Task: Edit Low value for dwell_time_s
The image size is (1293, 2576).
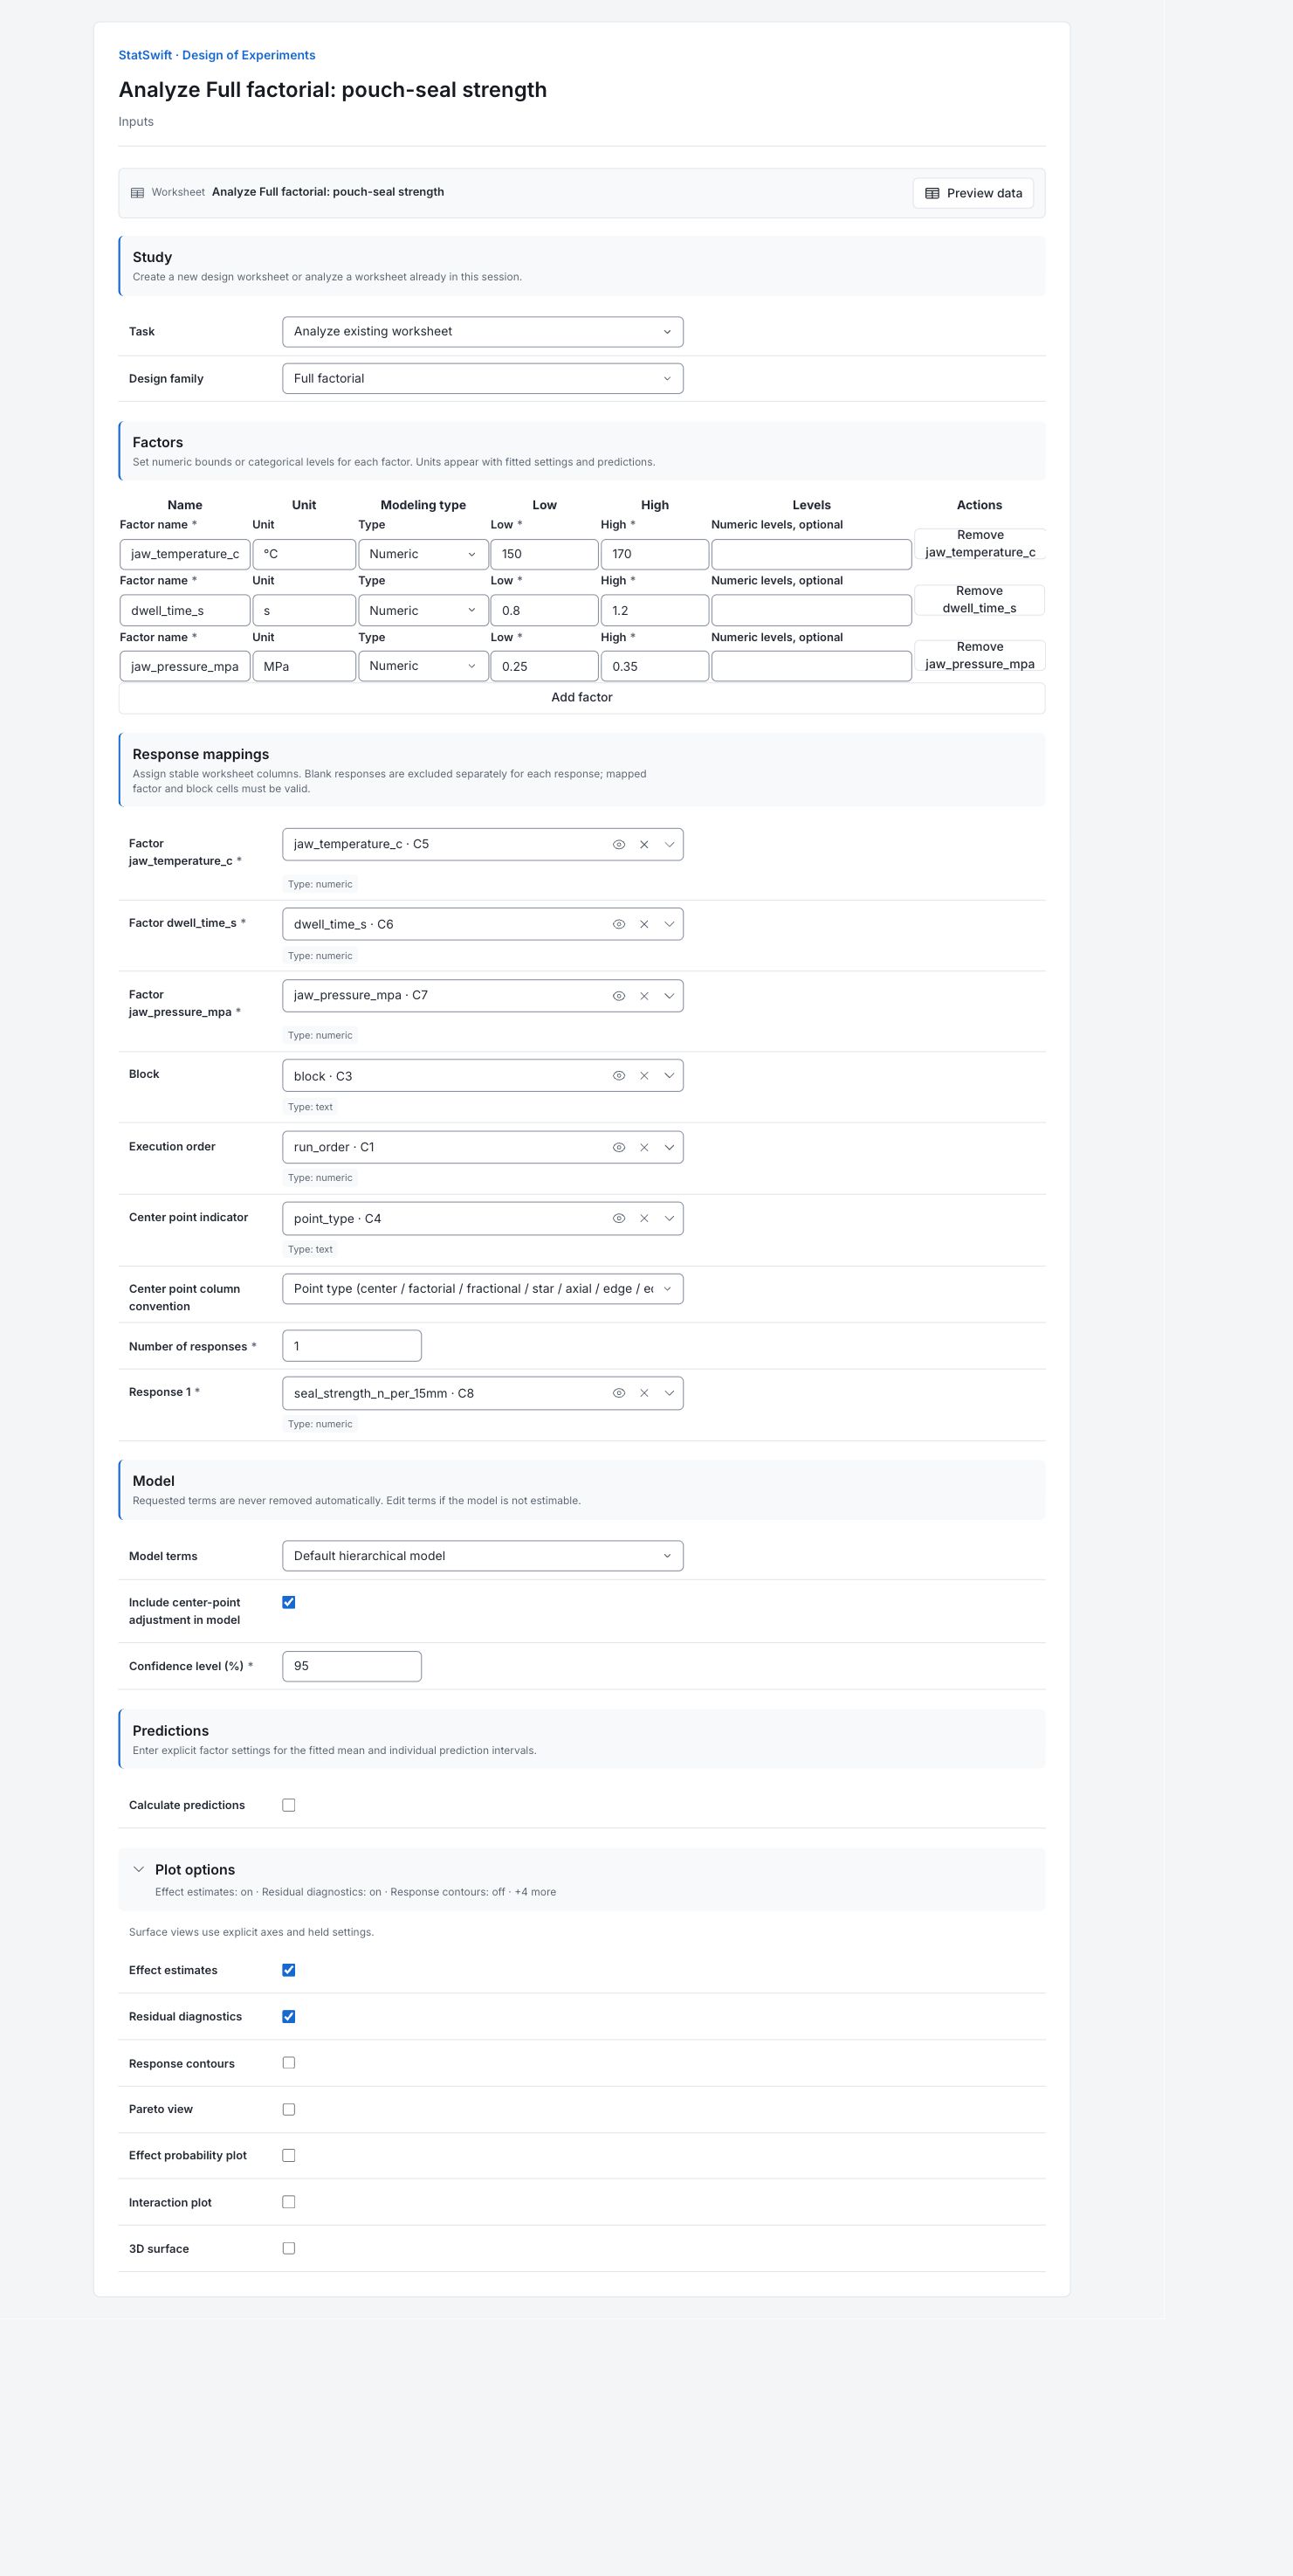Action: click(545, 610)
